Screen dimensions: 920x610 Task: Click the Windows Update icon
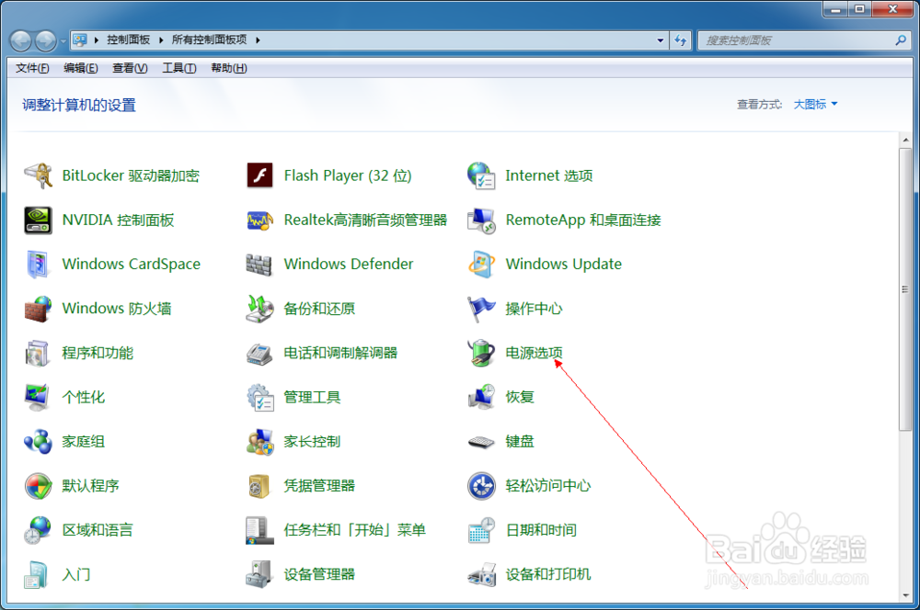tap(482, 265)
